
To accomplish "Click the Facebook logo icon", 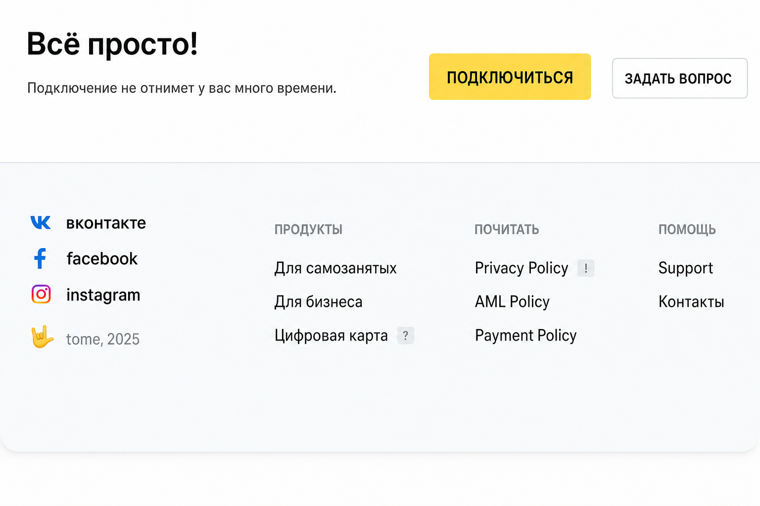I will coord(40,258).
